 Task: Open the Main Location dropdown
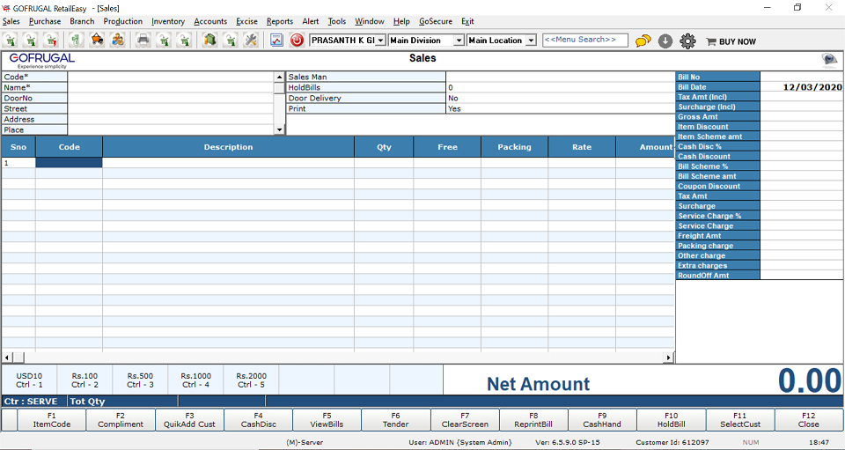[530, 41]
